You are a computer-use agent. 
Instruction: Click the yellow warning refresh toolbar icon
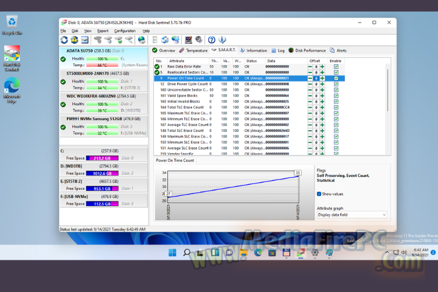click(x=74, y=40)
